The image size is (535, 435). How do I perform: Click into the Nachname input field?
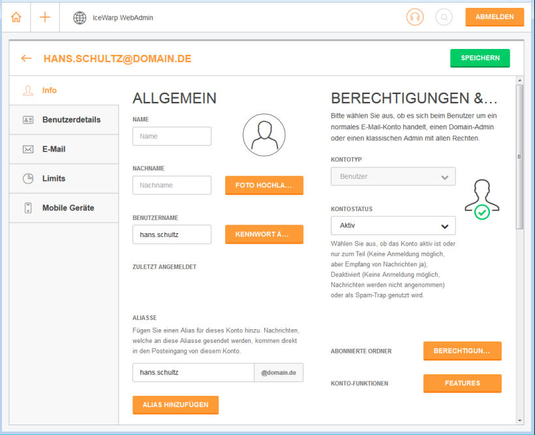(172, 185)
